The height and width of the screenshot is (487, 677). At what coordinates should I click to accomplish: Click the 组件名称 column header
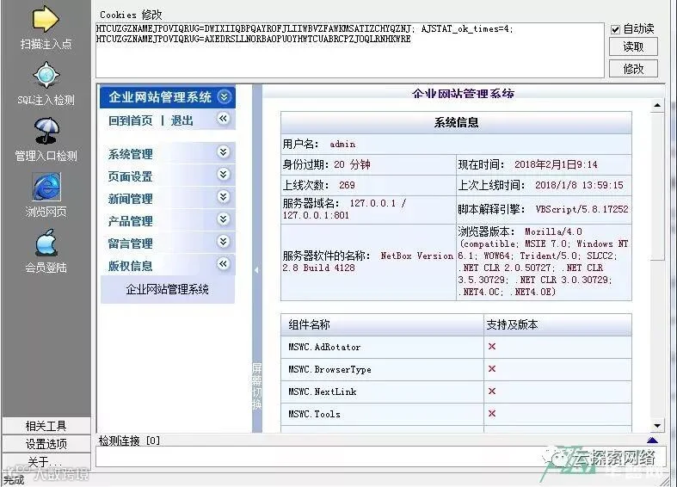pos(382,324)
